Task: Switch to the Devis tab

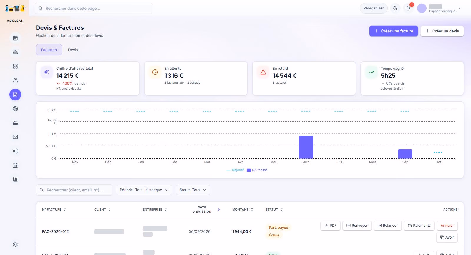Action: point(73,50)
